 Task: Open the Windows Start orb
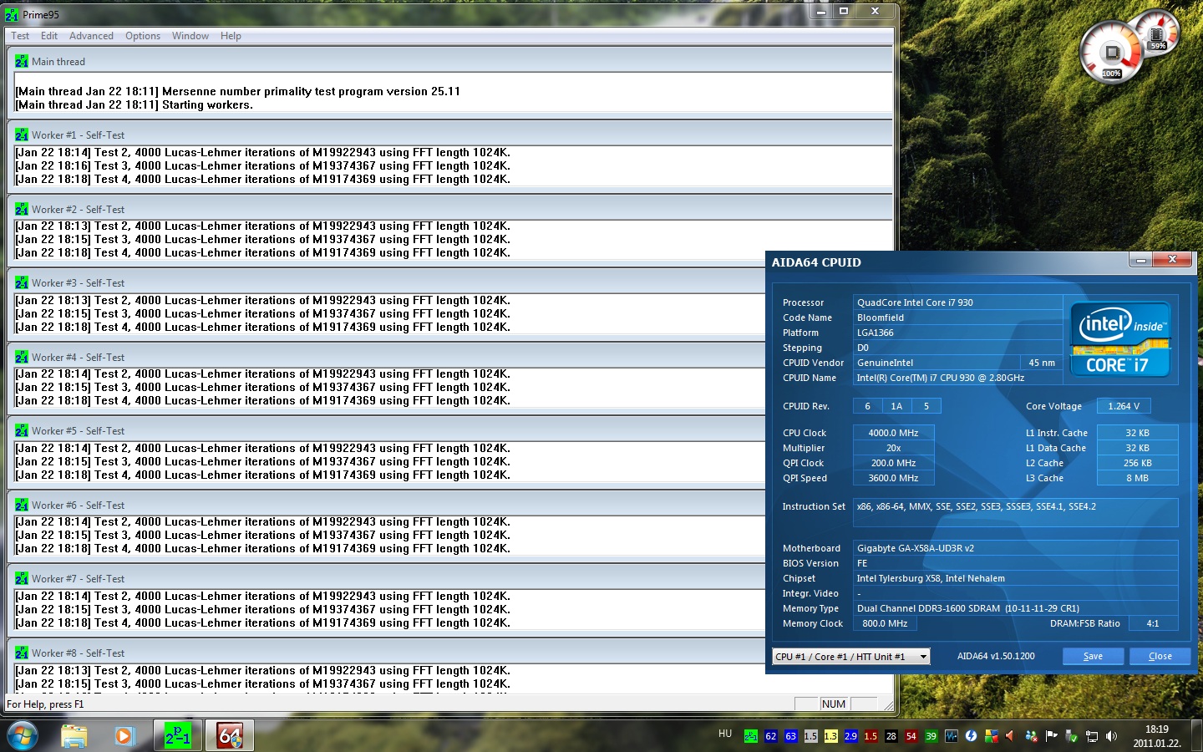[23, 736]
